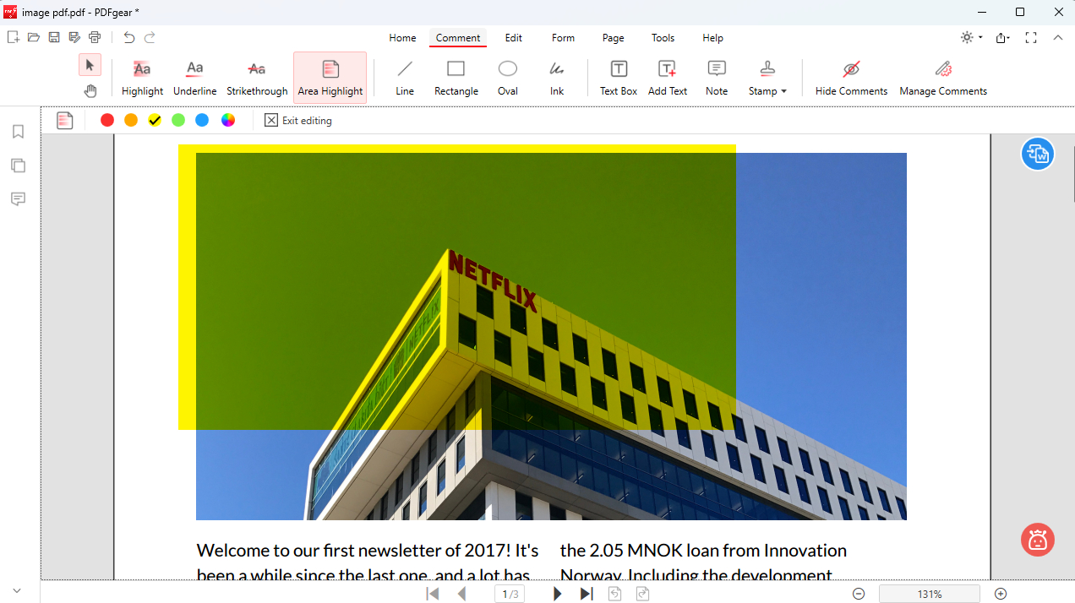Save the document with the floppy disk icon
This screenshot has height=603, width=1075.
pos(54,37)
